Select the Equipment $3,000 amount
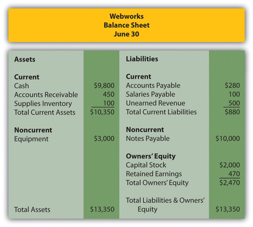Viewport: 253px width, 227px height. coord(104,139)
